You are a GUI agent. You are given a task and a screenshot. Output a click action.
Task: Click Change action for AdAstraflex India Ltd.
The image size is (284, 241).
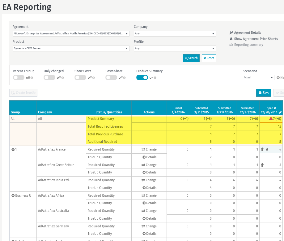click(149, 180)
